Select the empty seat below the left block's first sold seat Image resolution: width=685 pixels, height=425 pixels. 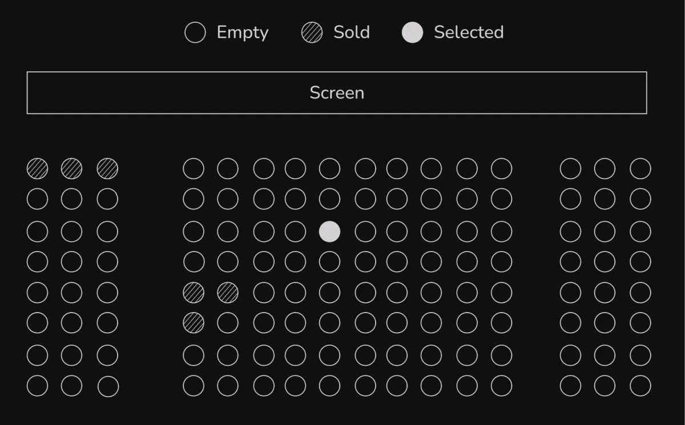37,199
